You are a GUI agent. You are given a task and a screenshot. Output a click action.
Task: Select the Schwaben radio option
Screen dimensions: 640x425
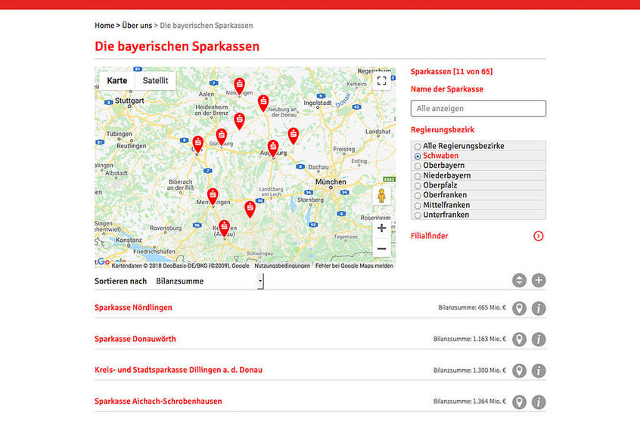coord(418,157)
